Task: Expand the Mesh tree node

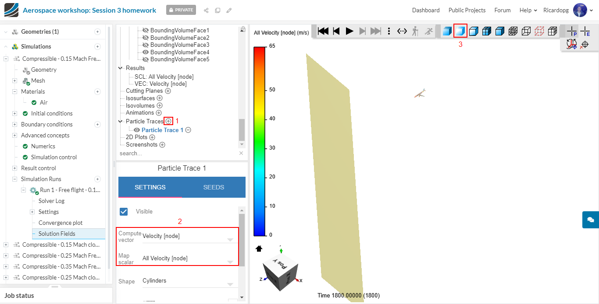Action: click(14, 80)
